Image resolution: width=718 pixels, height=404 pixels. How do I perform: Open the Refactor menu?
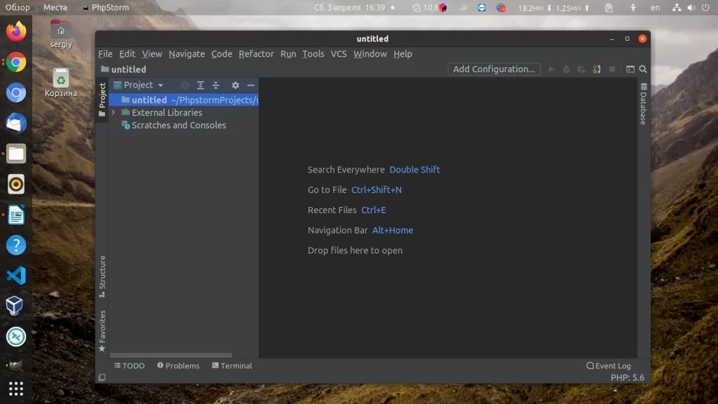coord(256,53)
